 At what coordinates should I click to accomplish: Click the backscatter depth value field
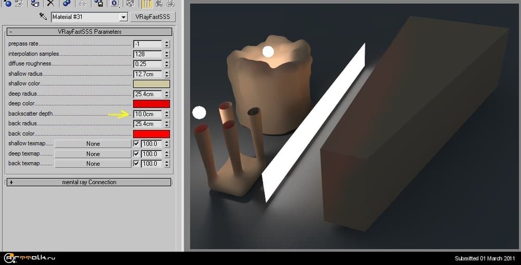147,114
